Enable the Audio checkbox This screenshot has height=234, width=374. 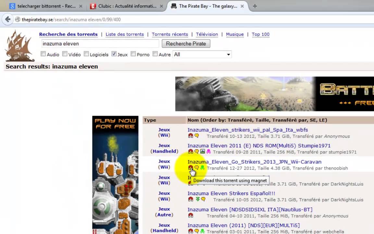tap(43, 54)
